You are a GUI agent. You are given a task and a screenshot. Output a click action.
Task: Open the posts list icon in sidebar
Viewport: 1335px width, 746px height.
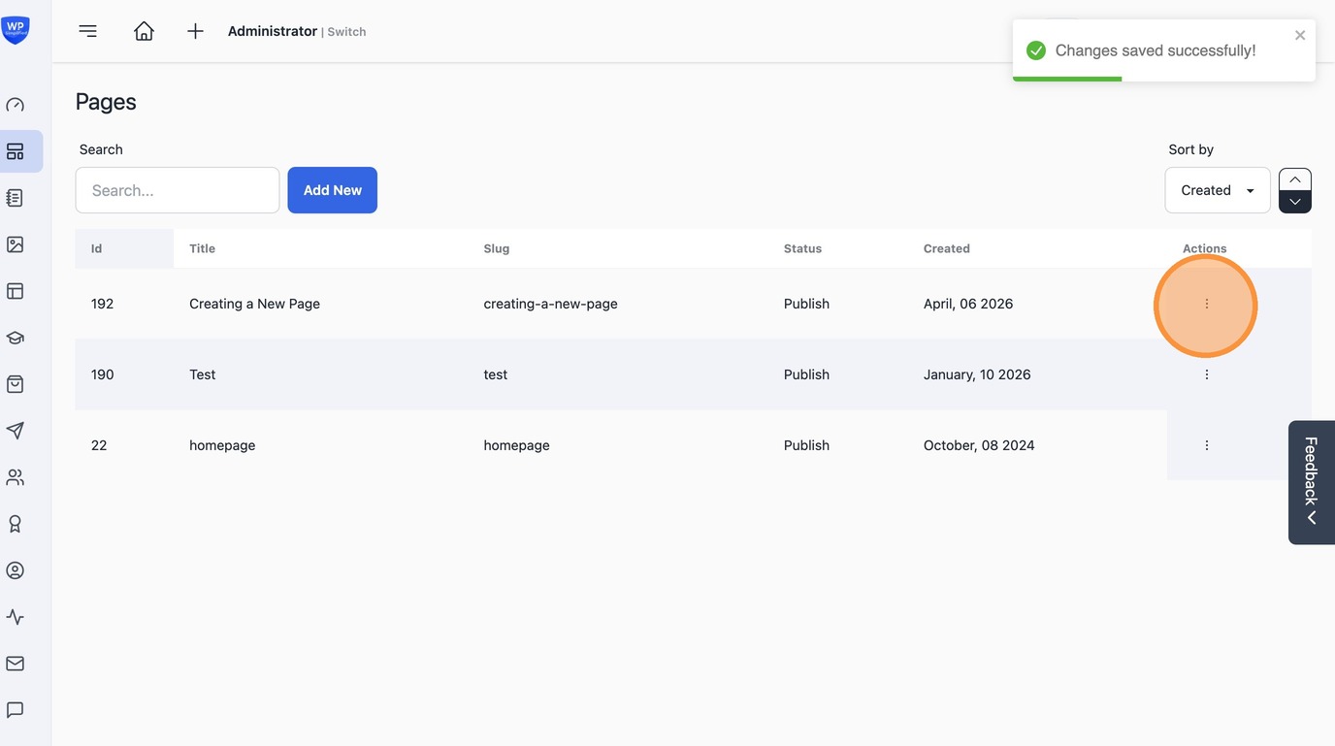(x=16, y=198)
